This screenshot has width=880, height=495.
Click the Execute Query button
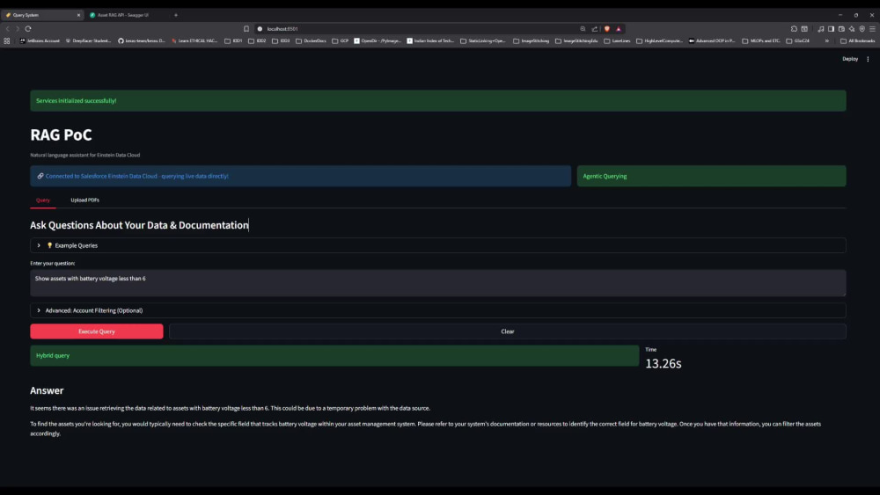pyautogui.click(x=97, y=331)
